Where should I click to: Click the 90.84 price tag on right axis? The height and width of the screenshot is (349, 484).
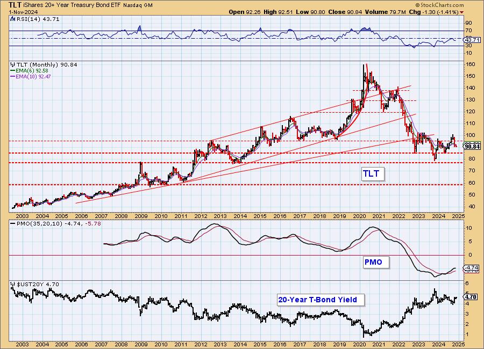[472, 147]
